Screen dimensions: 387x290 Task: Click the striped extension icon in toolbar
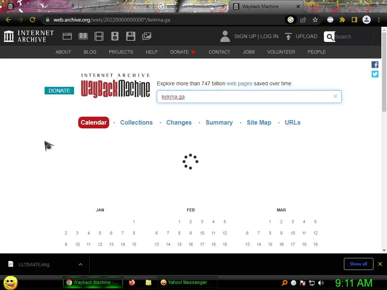[x=330, y=20]
